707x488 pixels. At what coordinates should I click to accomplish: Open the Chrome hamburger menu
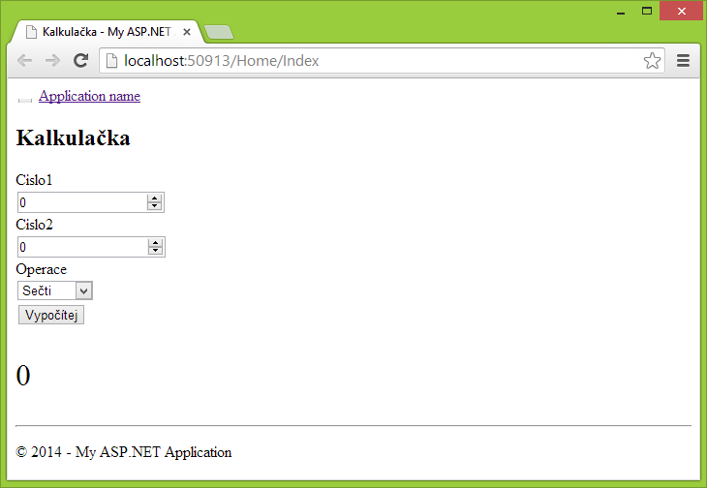(683, 60)
